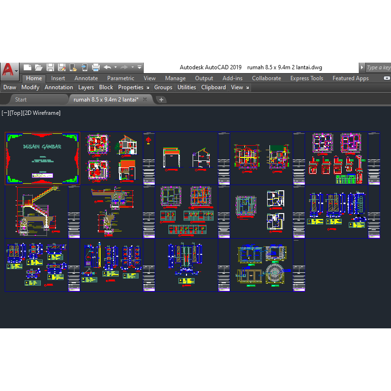This screenshot has height=391, width=391.
Task: Click the Save icon in quick access toolbar
Action: pyautogui.click(x=50, y=67)
